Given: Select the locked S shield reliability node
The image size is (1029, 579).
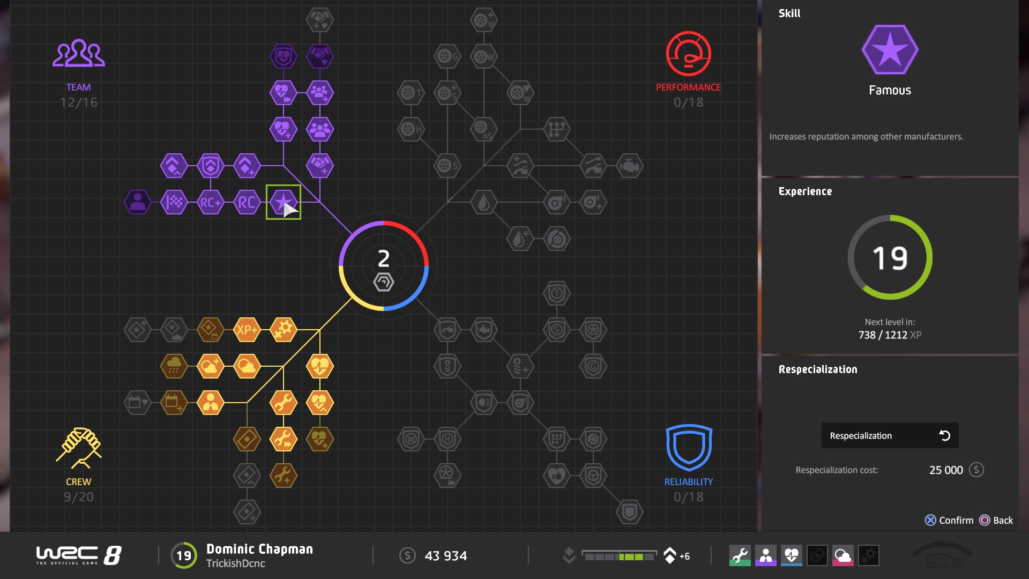Looking at the screenshot, I should 556,330.
